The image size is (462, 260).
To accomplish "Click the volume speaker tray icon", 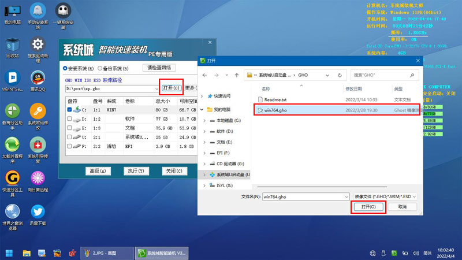I will tap(416, 253).
